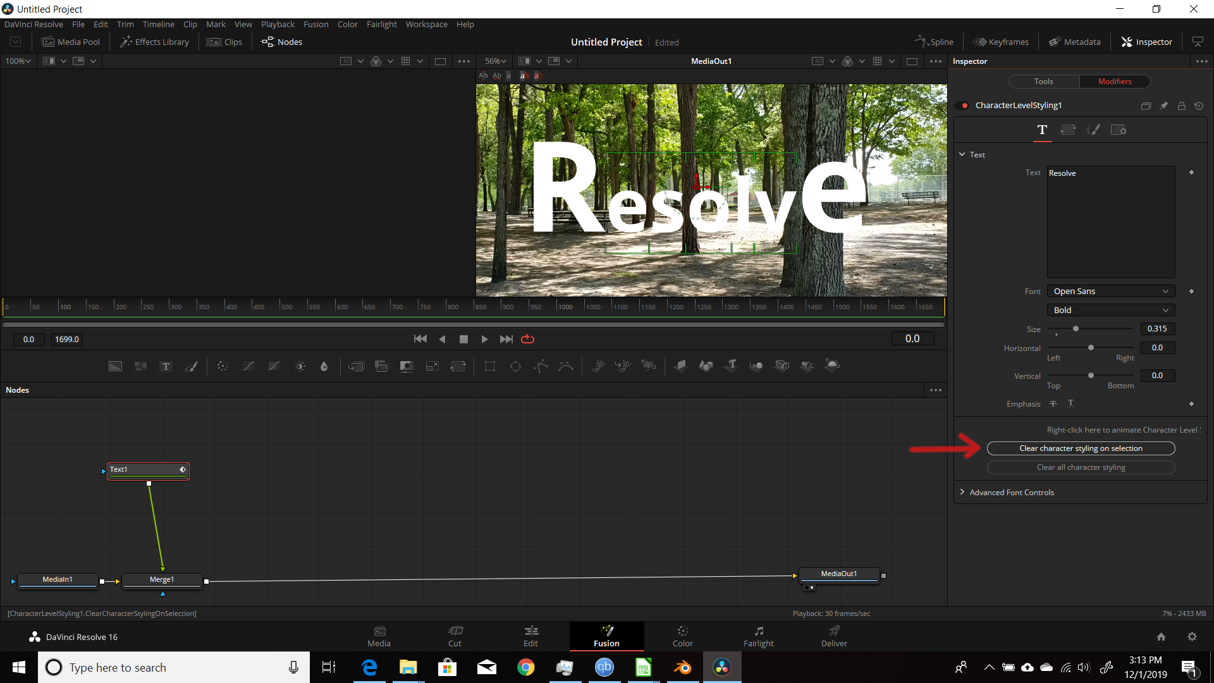This screenshot has height=683, width=1214.
Task: Add a Color Corrector node from the toolbar
Action: tap(223, 366)
